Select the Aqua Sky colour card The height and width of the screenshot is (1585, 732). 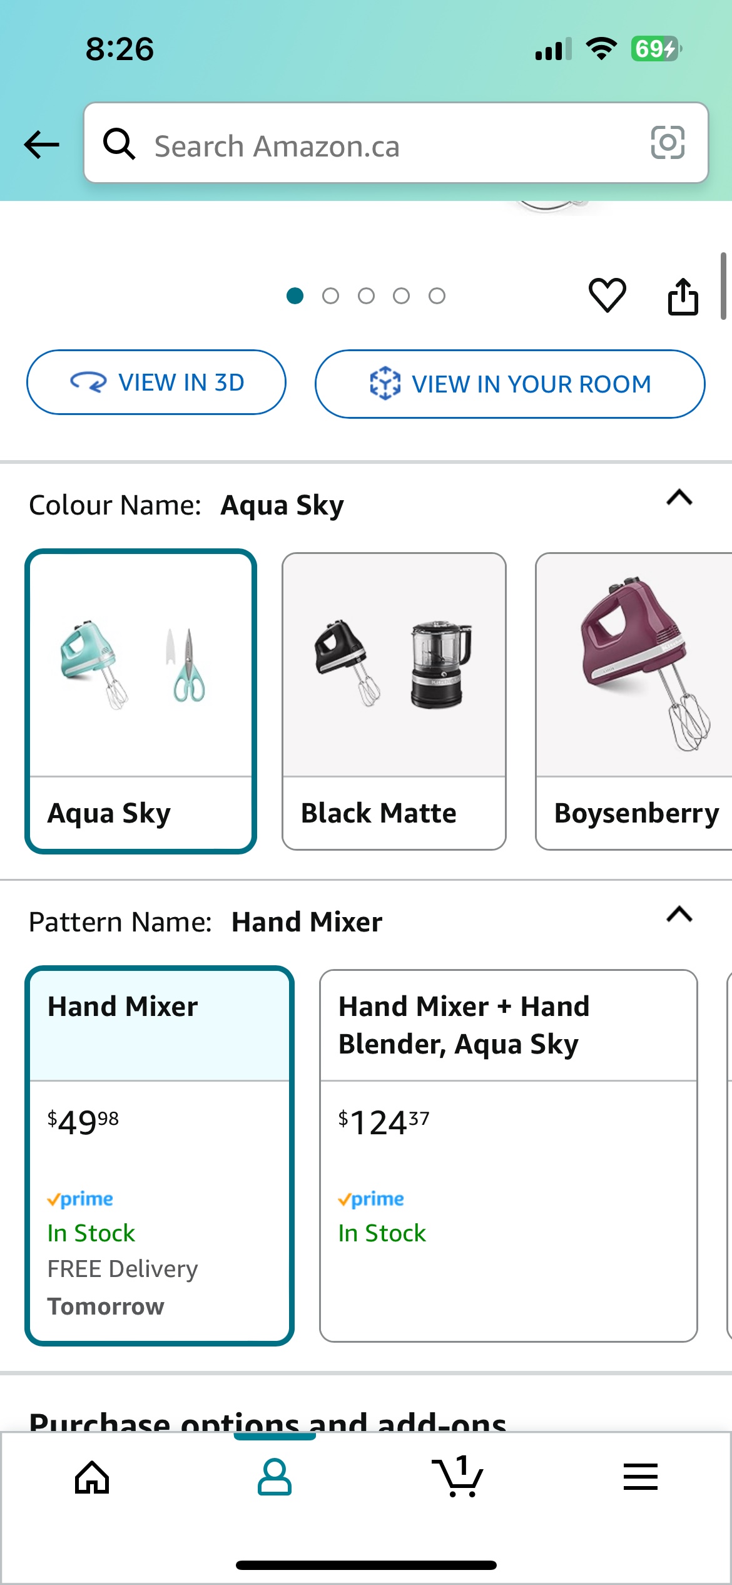pyautogui.click(x=141, y=701)
